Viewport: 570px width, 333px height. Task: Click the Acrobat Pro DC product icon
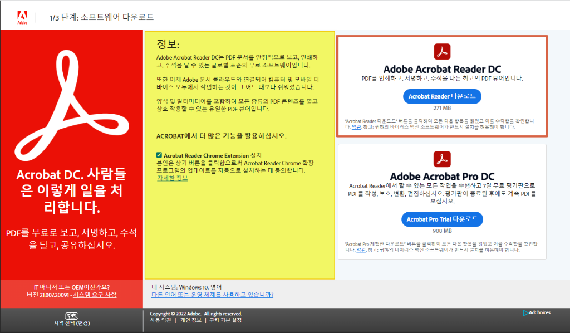pos(442,159)
